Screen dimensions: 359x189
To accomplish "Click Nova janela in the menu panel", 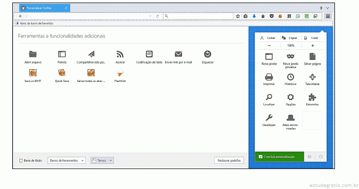I will click(269, 59).
